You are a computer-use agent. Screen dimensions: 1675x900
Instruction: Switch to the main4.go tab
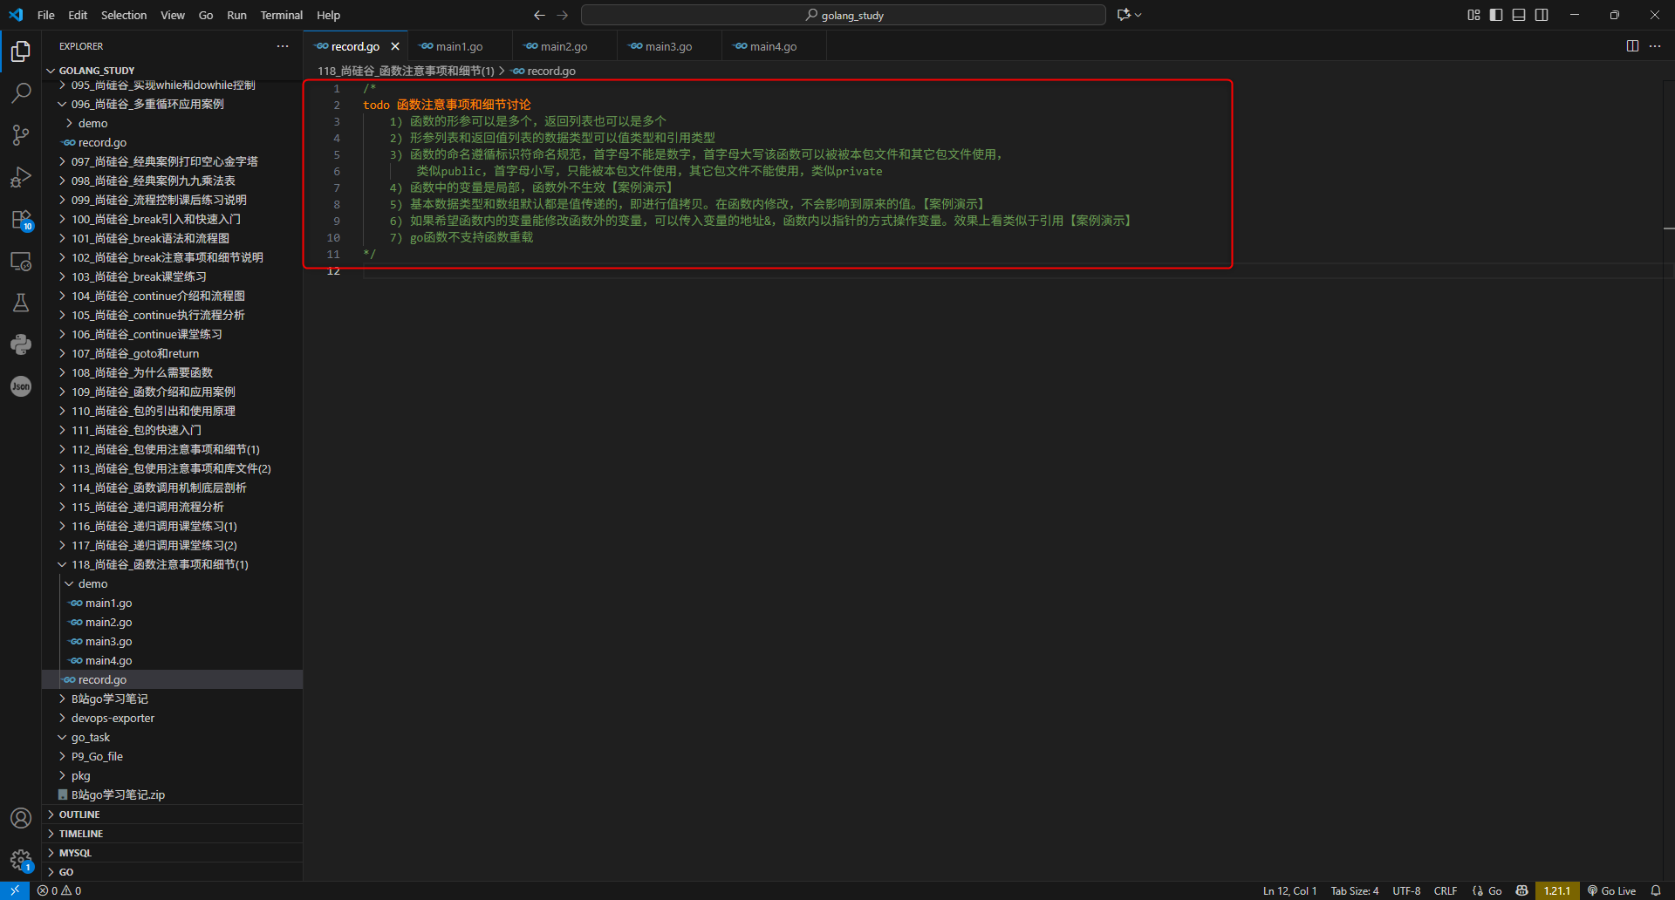pyautogui.click(x=774, y=46)
